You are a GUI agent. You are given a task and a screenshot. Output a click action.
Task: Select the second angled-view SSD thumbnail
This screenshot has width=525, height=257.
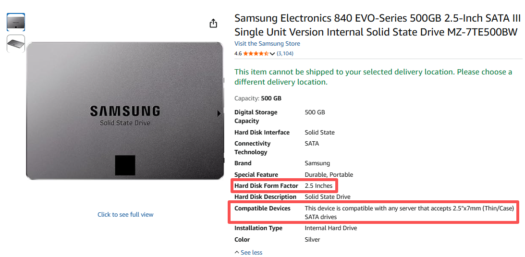click(x=16, y=44)
